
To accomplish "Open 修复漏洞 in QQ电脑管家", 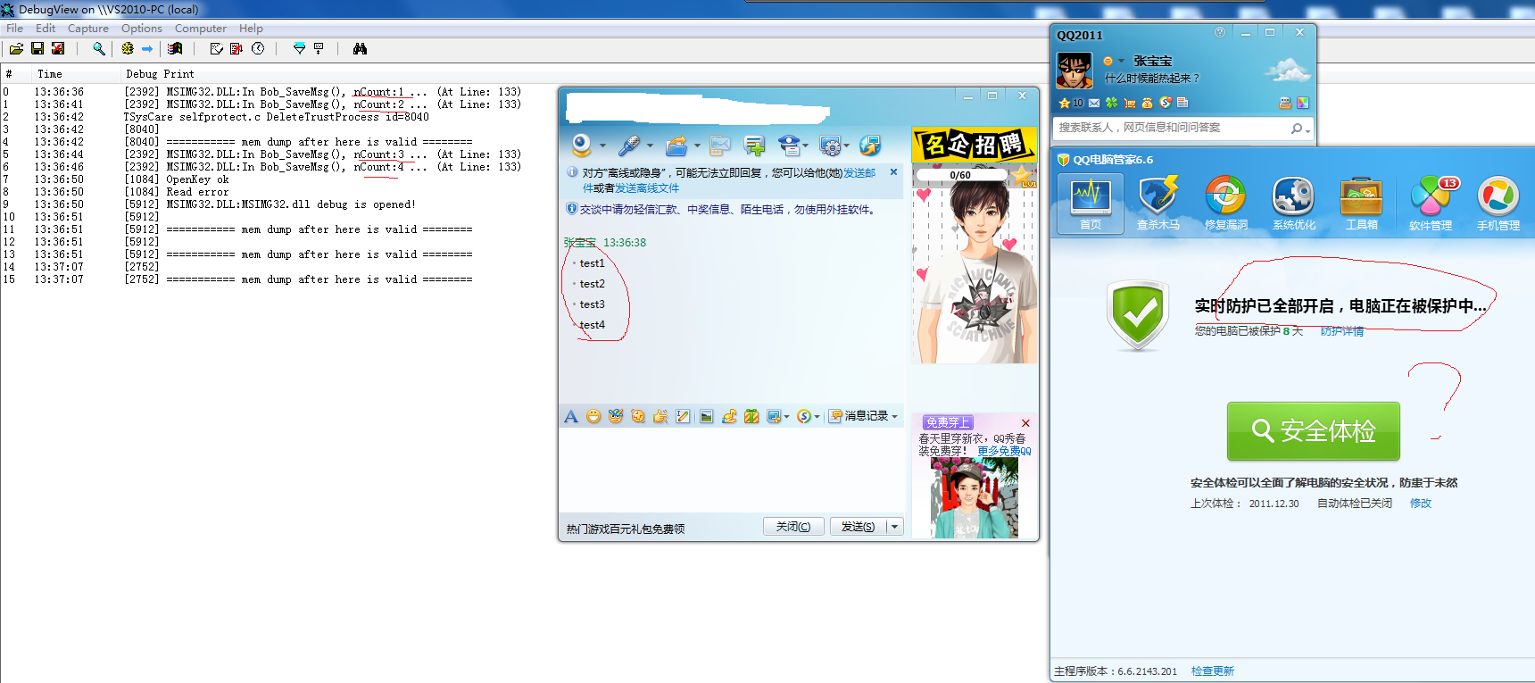I will 1226,204.
